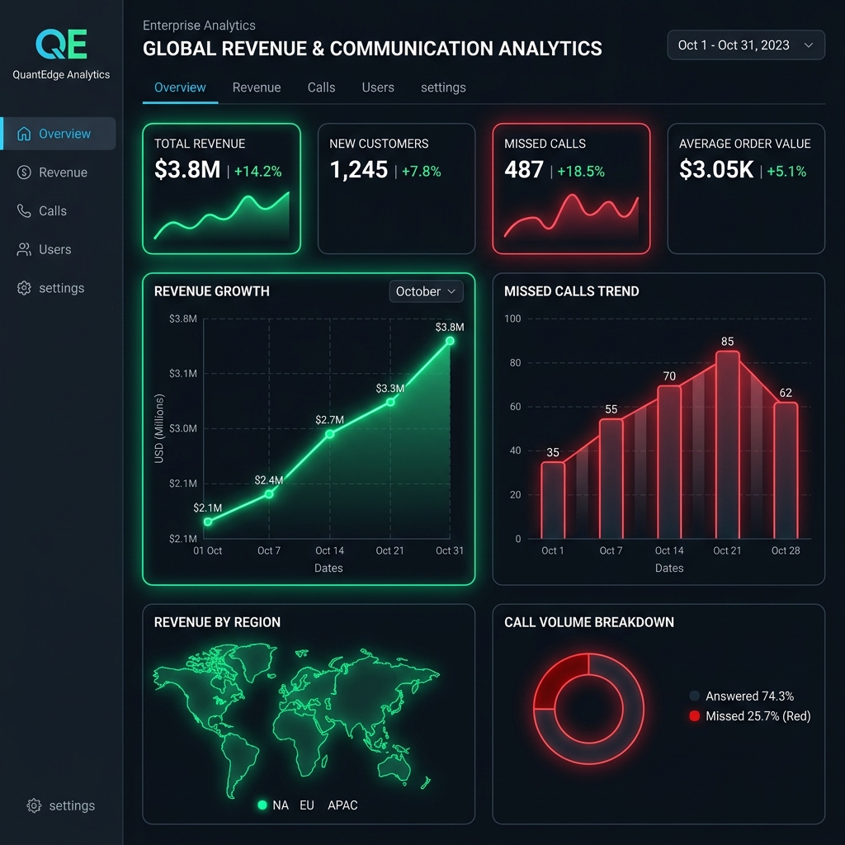
Task: Open the Oct 1 - Oct 31 date range dropdown
Action: click(x=745, y=45)
